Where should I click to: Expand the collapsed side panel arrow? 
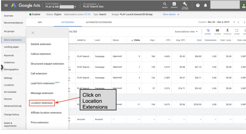click(2, 67)
